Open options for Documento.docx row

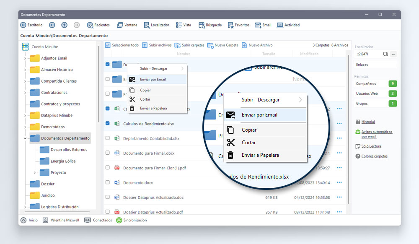click(x=339, y=182)
